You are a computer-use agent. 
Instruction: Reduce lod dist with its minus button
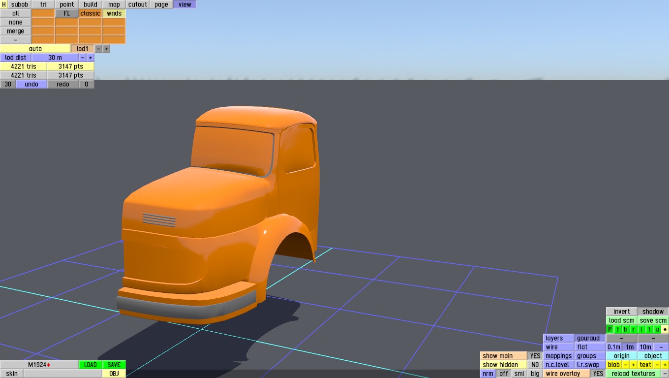[x=83, y=58]
